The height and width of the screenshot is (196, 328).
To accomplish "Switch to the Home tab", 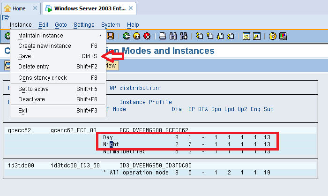I will 21,8.
